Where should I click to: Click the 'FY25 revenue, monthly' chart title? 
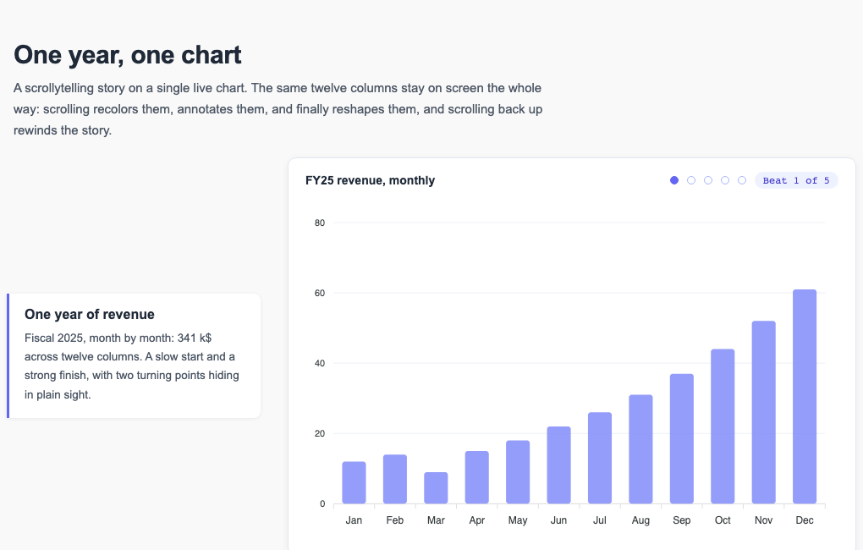pyautogui.click(x=370, y=180)
